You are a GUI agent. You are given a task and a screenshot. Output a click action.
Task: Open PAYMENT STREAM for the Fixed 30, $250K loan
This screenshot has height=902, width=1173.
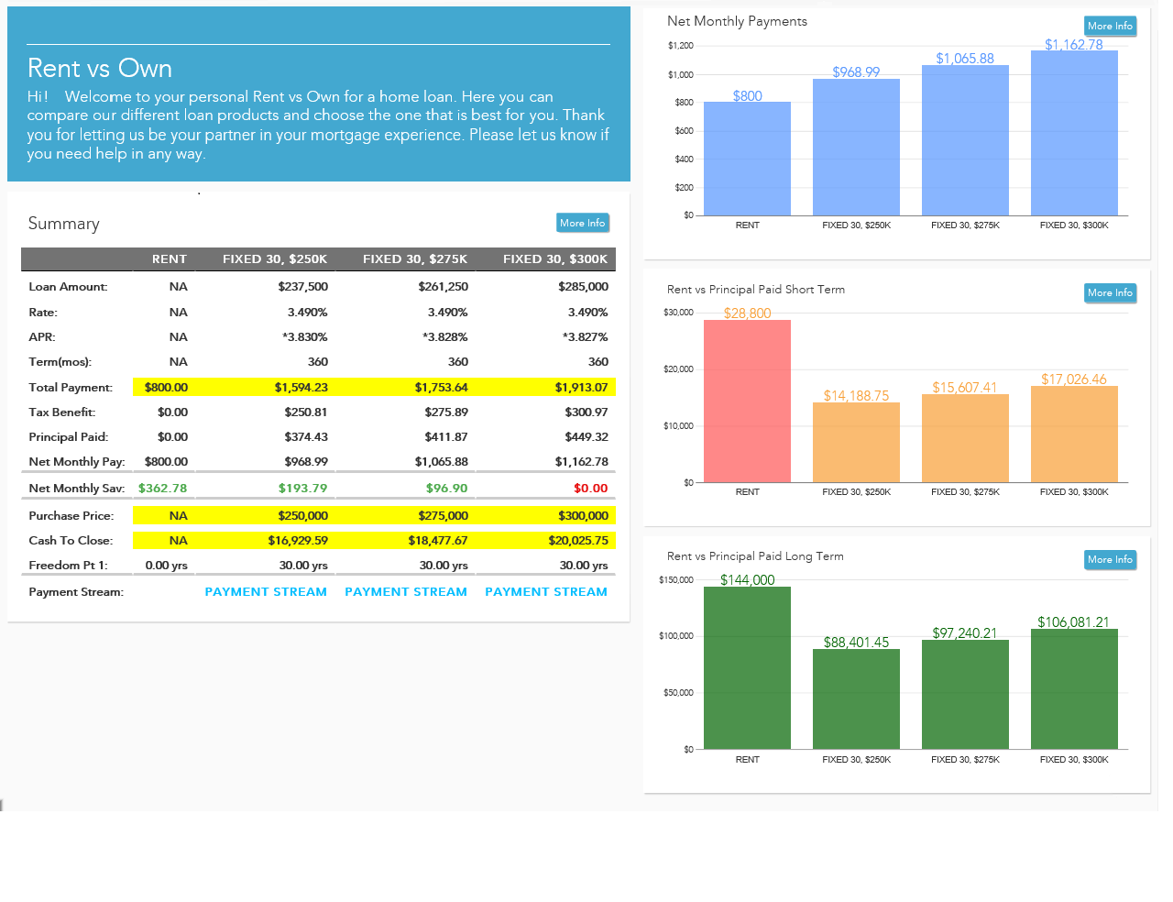tap(266, 591)
